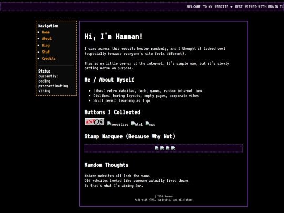Image resolution: width=284 pixels, height=213 pixels.
Task: Click the 'vibing' status line
Action: [x=44, y=91]
